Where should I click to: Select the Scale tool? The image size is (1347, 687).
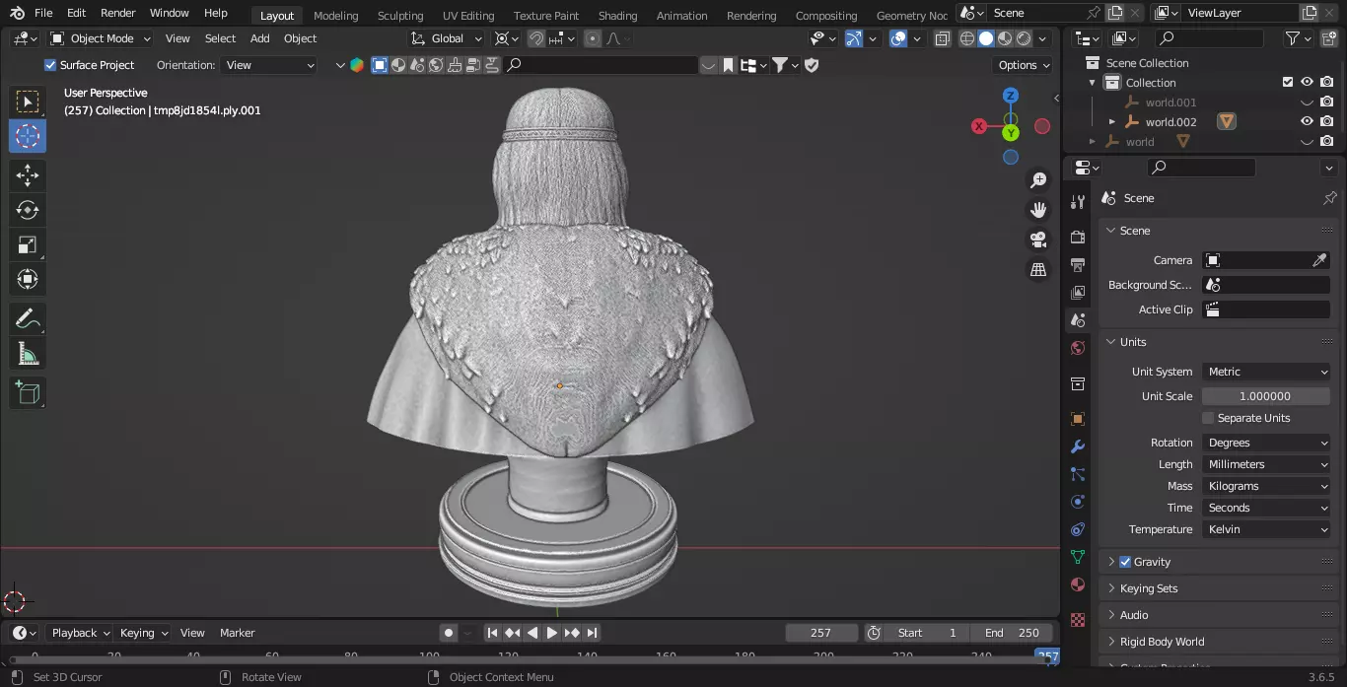point(28,244)
